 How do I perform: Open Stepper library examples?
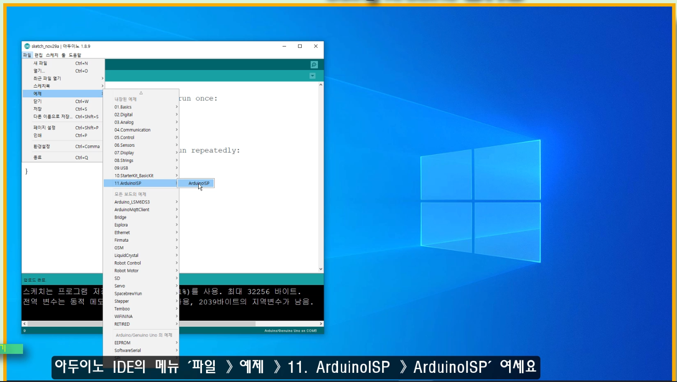click(141, 301)
